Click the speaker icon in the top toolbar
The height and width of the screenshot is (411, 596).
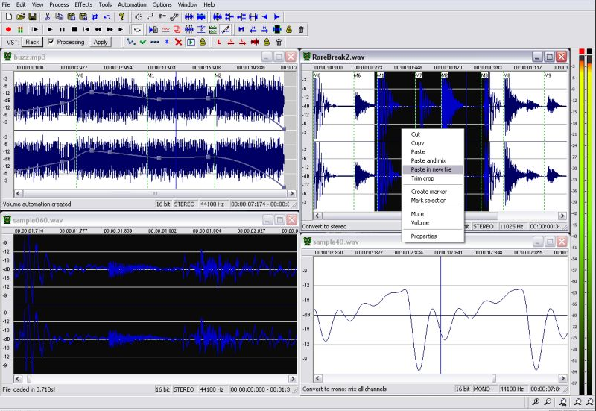pyautogui.click(x=138, y=16)
